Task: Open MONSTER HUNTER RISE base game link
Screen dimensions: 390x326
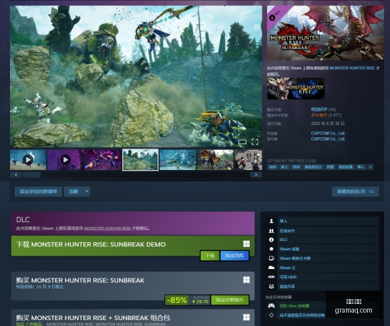Action: pyautogui.click(x=352, y=68)
